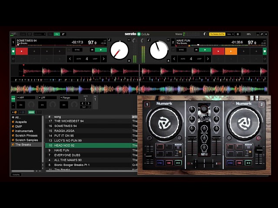
Task: Click the green play button on deck 1
Action: pyautogui.click(x=101, y=50)
